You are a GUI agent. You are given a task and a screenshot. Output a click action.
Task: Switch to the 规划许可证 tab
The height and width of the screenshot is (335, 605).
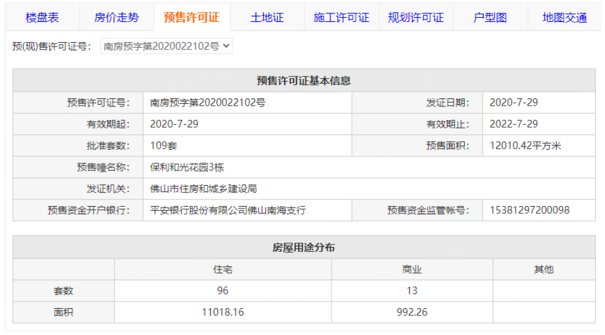click(x=416, y=17)
